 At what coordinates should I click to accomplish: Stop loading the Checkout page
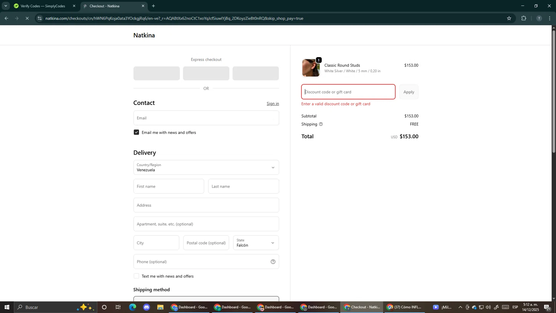pos(27,18)
